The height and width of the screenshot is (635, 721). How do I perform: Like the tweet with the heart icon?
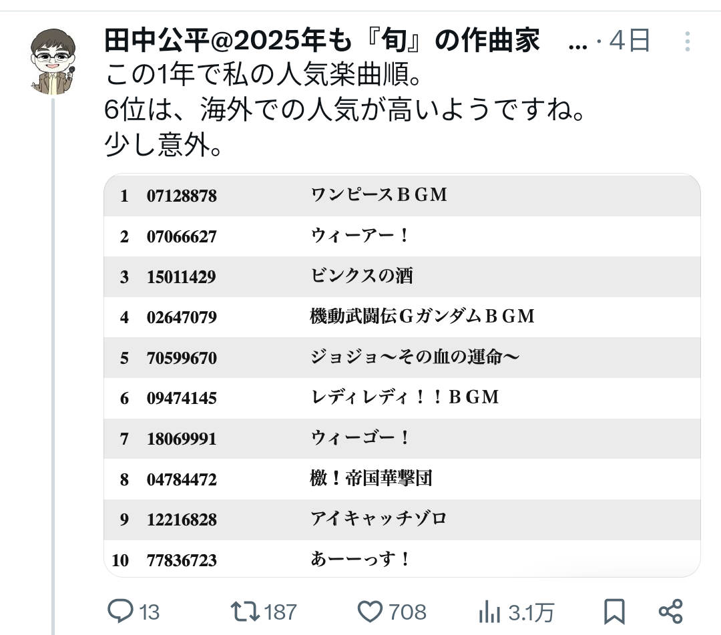tap(370, 612)
